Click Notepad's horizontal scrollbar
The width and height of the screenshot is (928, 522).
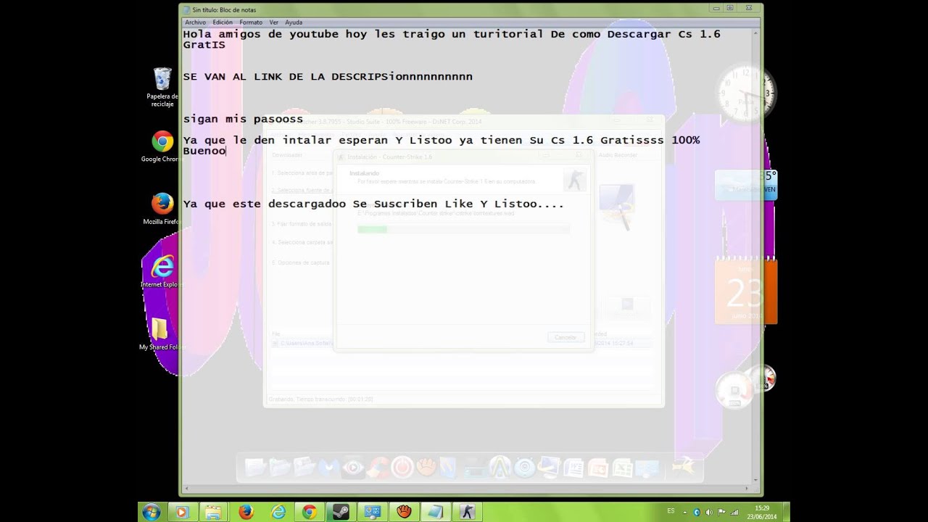coord(465,490)
